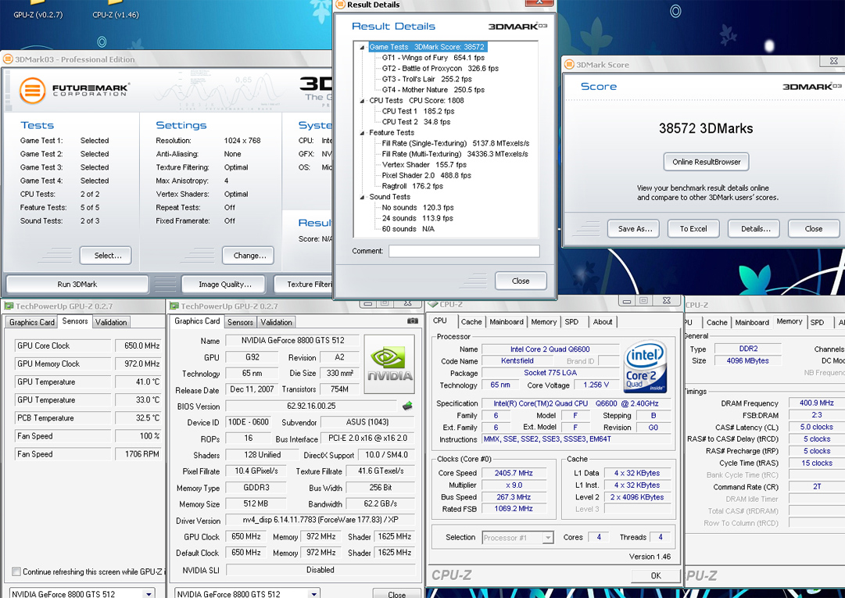This screenshot has height=598, width=845.
Task: Click Close button in Result Details dialog
Action: 521,281
